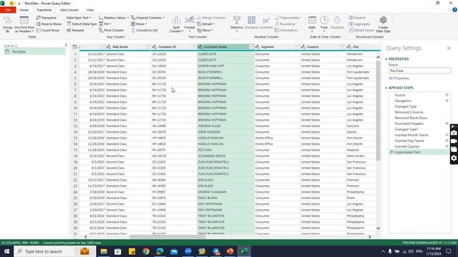Image resolution: width=458 pixels, height=257 pixels.
Task: Open the Windows Start menu
Action: point(6,251)
